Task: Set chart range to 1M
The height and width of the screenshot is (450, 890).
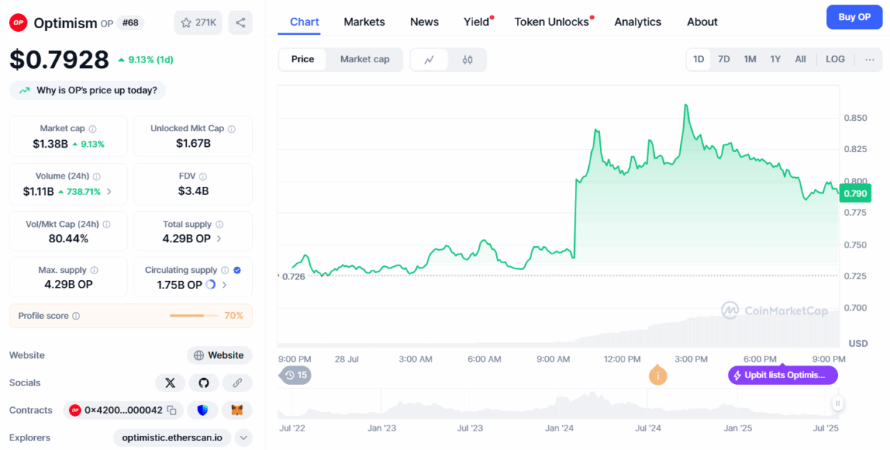Action: click(750, 59)
